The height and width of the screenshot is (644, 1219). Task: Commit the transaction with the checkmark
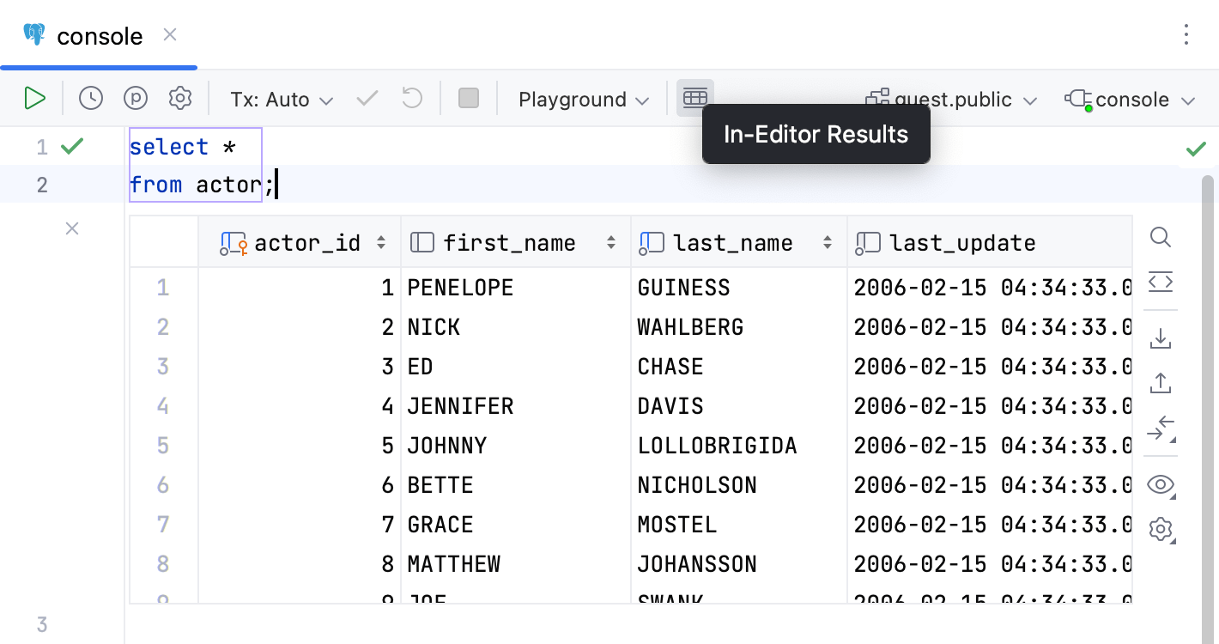pos(367,98)
